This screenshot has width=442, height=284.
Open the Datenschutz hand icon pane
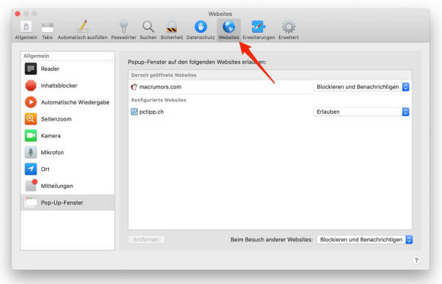200,30
